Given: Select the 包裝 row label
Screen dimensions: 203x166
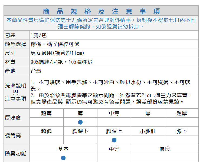Looking at the screenshot, I should pos(11,35).
